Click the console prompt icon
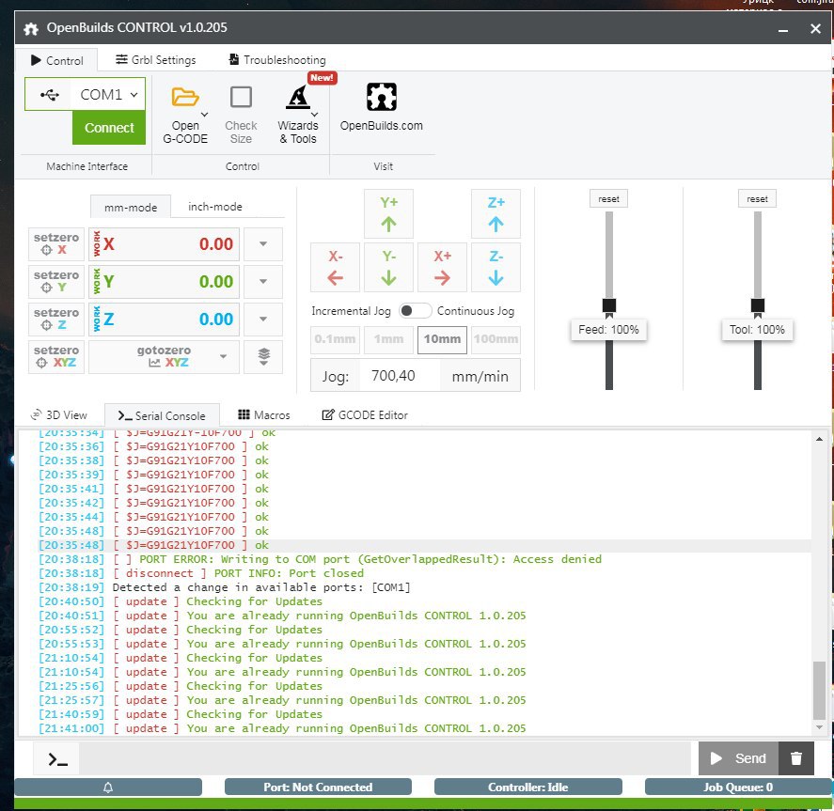834x811 pixels. [57, 759]
